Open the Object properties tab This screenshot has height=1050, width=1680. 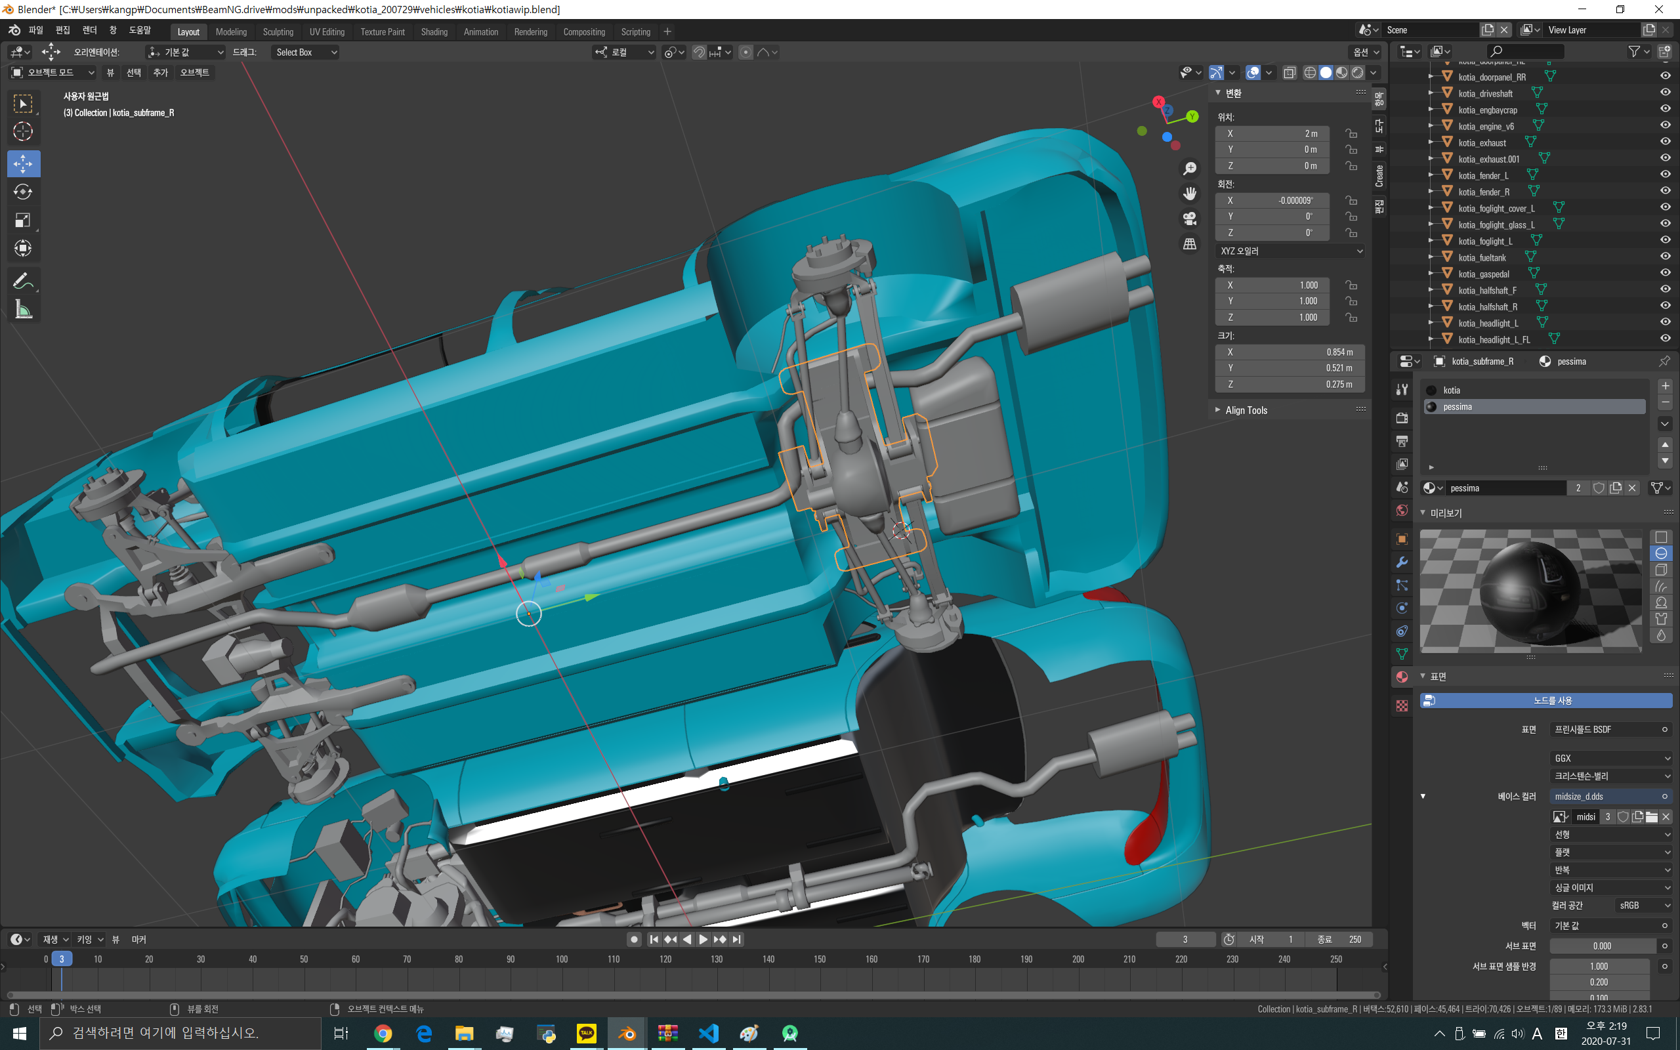(1402, 539)
